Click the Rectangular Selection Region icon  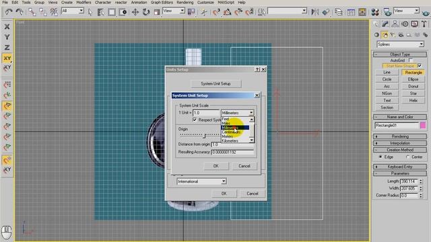pos(112,12)
